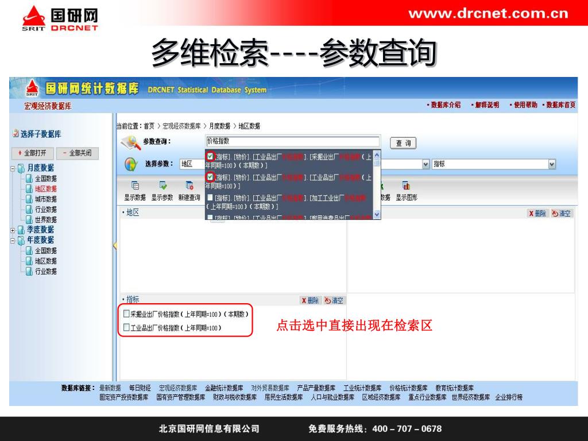Click icon beside 城市数据
This screenshot has width=588, height=441.
coord(29,199)
